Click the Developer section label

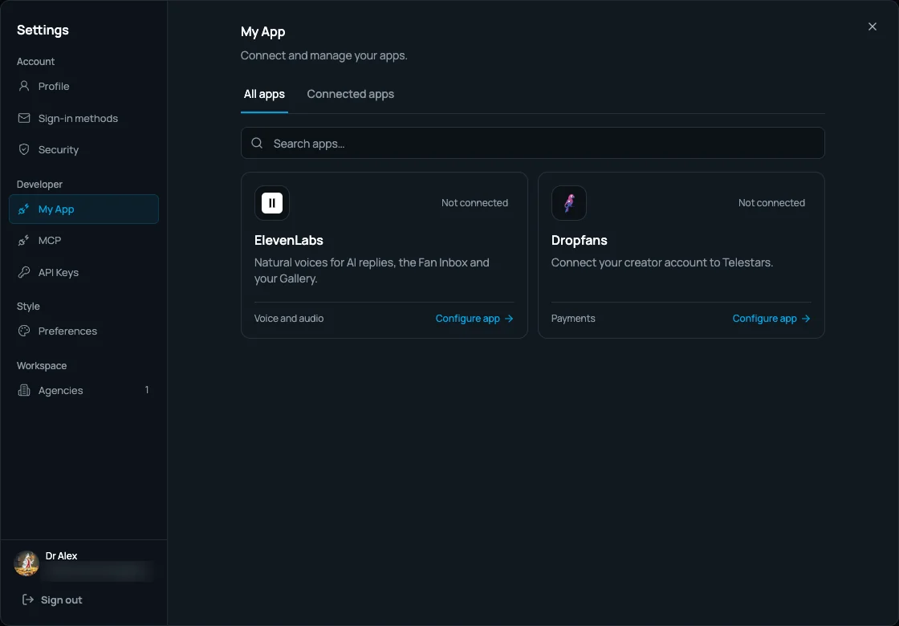pos(39,184)
